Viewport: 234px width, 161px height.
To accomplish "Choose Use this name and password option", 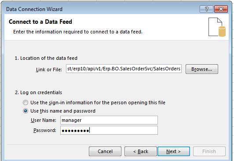I will [x=26, y=111].
